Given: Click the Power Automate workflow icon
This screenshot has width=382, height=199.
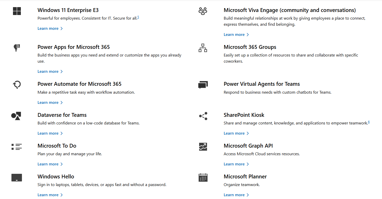Looking at the screenshot, I should tap(17, 85).
